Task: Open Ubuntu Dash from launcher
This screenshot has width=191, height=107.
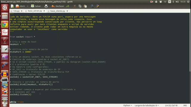Action: pyautogui.click(x=5, y=8)
